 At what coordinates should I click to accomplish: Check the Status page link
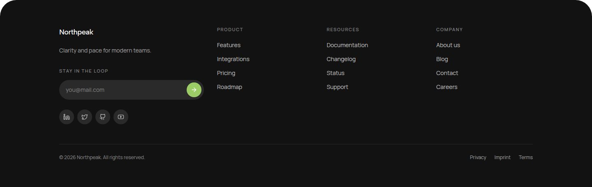(335, 73)
